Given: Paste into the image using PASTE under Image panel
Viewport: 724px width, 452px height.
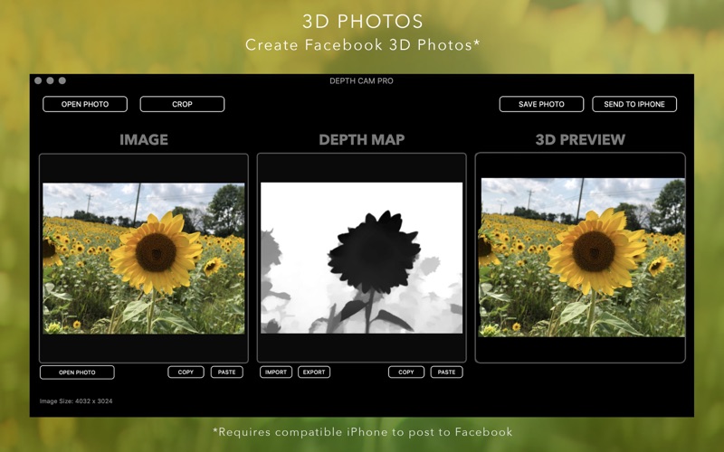Looking at the screenshot, I should 227,372.
